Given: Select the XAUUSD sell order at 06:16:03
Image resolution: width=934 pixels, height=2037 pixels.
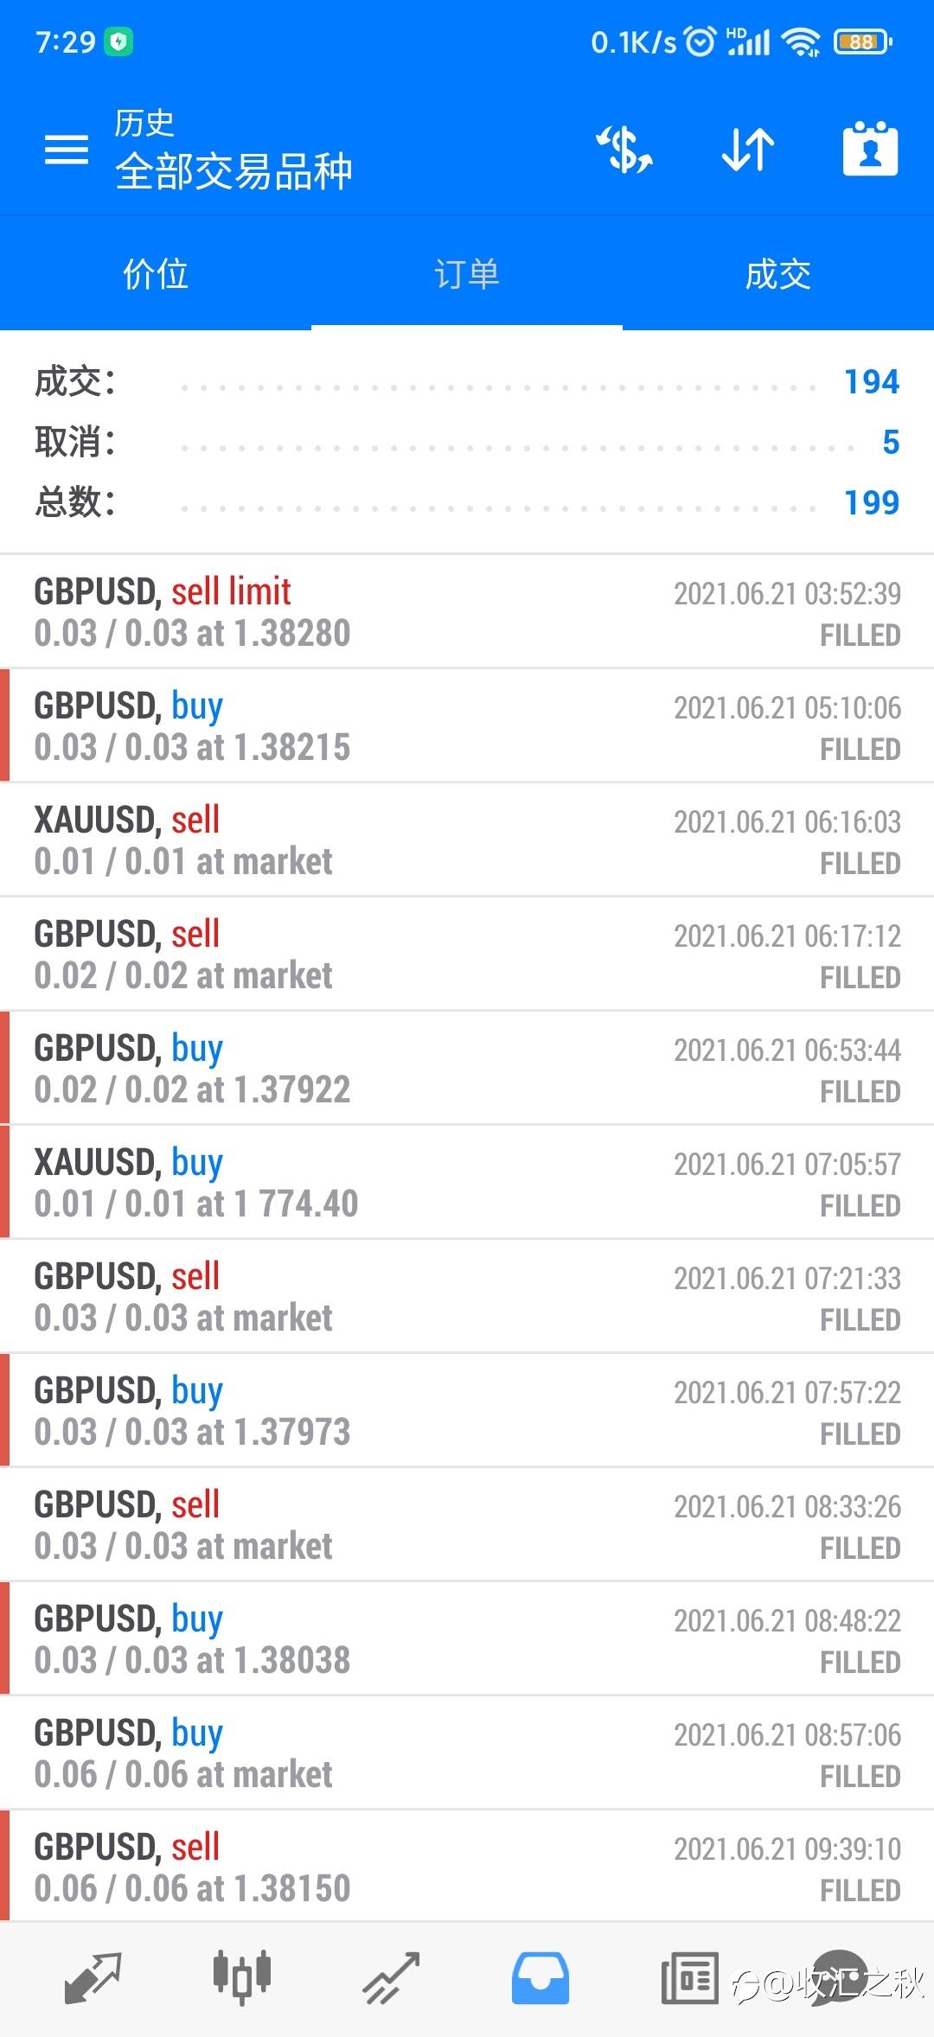Looking at the screenshot, I should (x=467, y=840).
